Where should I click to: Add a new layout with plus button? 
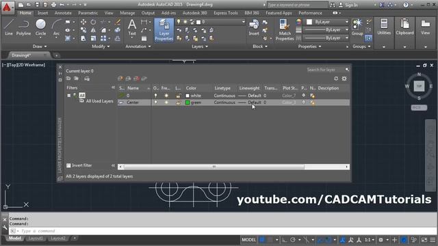click(x=75, y=238)
